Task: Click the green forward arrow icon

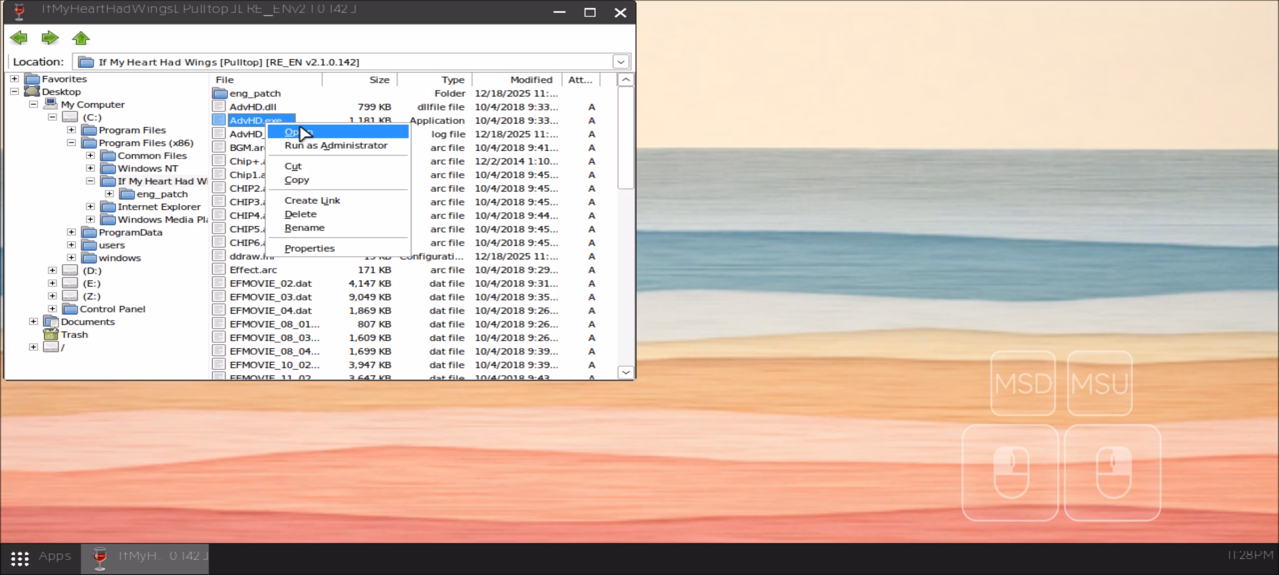Action: point(50,38)
